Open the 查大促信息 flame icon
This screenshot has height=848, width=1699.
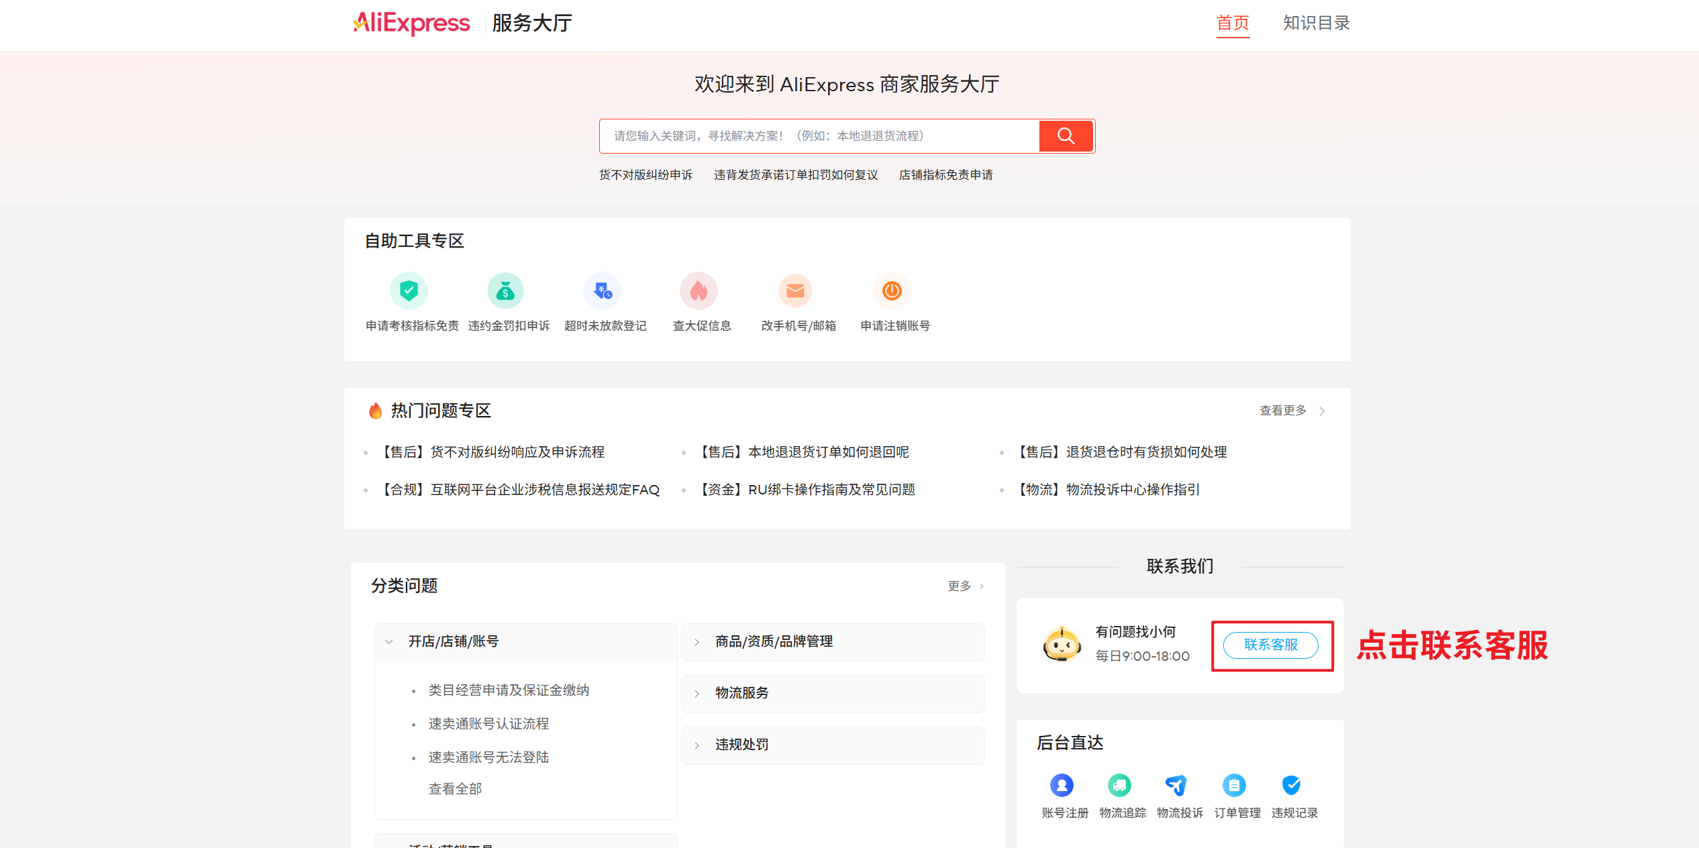(x=699, y=290)
